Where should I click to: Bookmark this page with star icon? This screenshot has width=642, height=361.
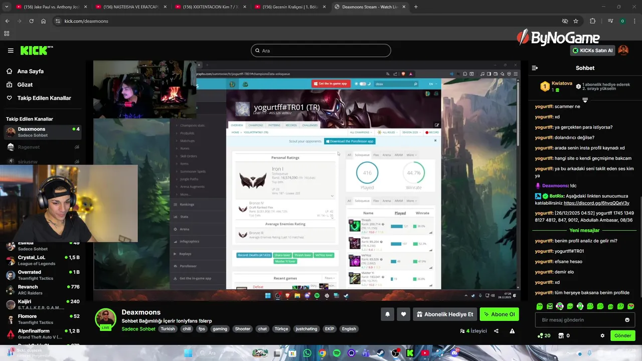click(x=576, y=21)
